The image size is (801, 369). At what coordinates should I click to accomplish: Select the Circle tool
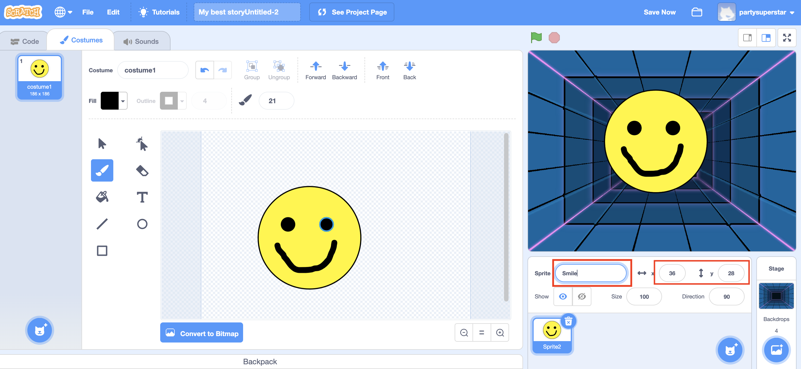142,224
